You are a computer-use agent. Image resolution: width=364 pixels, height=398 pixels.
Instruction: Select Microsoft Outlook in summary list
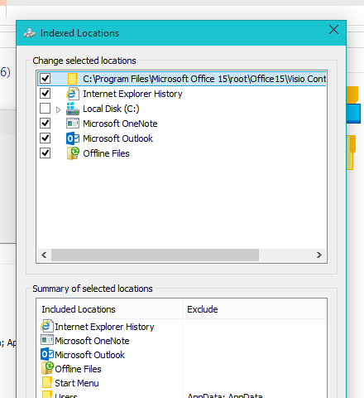(90, 355)
